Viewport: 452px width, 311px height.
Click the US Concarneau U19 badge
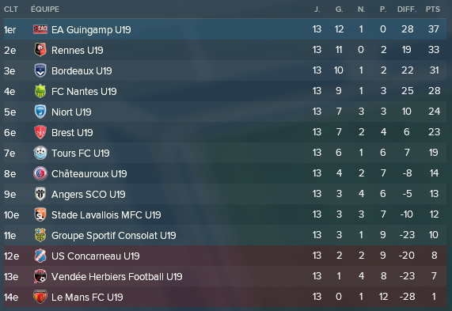[40, 256]
